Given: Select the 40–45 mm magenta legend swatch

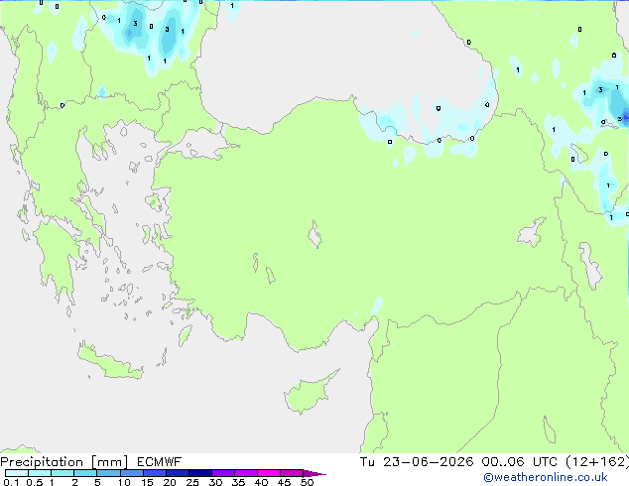Looking at the screenshot, I should pos(269,473).
